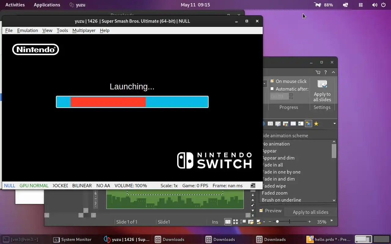Image resolution: width=391 pixels, height=244 pixels.
Task: Open the Slide Transition sidebar icon
Action: click(301, 124)
